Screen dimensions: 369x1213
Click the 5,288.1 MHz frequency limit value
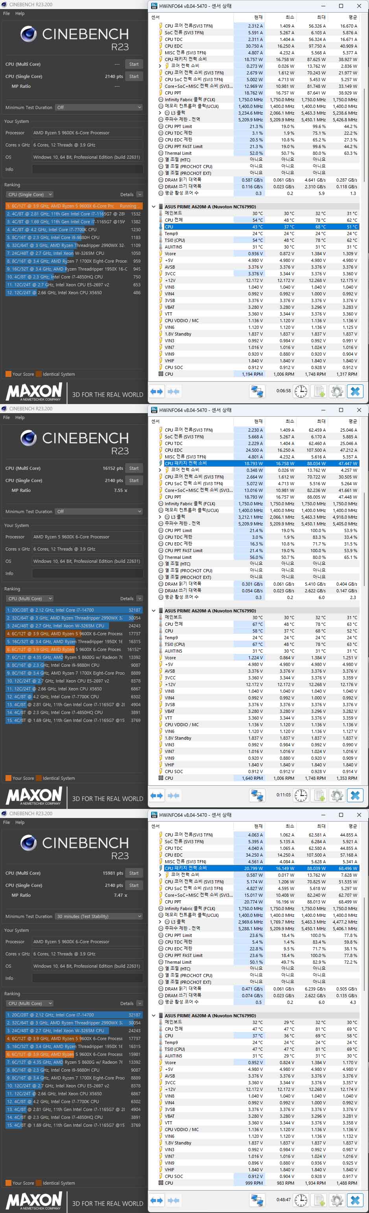[251, 929]
